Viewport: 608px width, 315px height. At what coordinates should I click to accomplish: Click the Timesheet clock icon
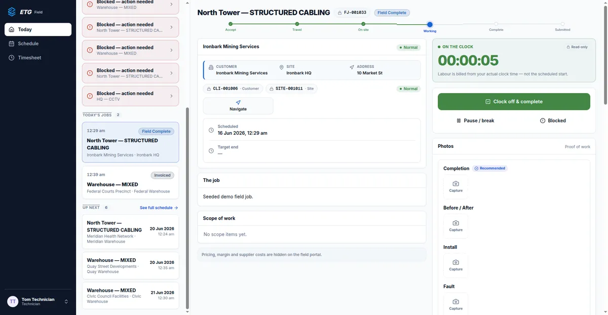pos(12,58)
